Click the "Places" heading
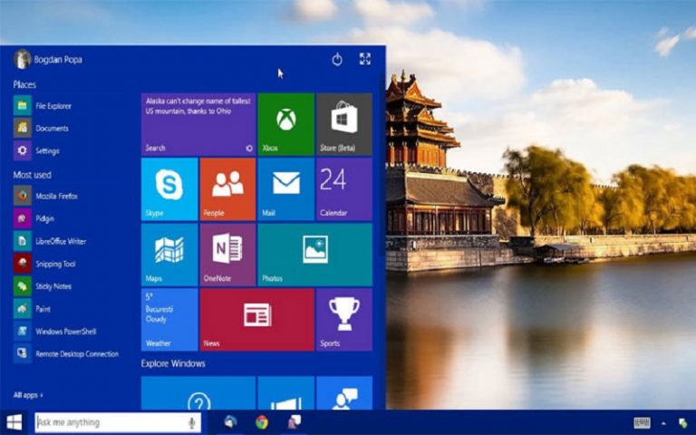Image resolution: width=696 pixels, height=435 pixels. (24, 84)
